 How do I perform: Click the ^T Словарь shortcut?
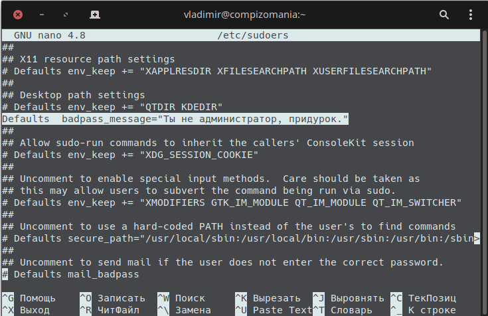(x=343, y=310)
